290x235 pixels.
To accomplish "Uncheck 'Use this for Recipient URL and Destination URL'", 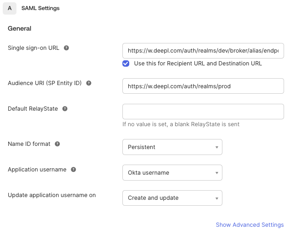I will [126, 64].
